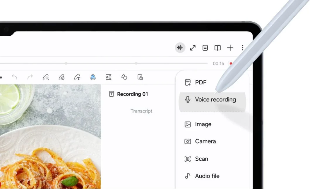Select the shapes tool icon
The height and width of the screenshot is (189, 310).
(x=124, y=77)
